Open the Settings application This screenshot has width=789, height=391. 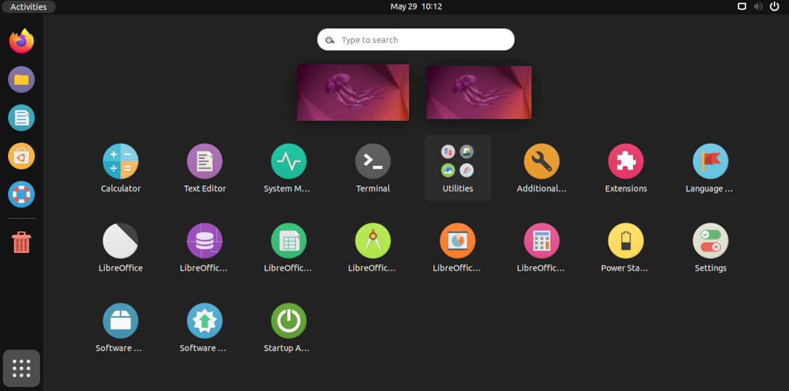click(709, 241)
